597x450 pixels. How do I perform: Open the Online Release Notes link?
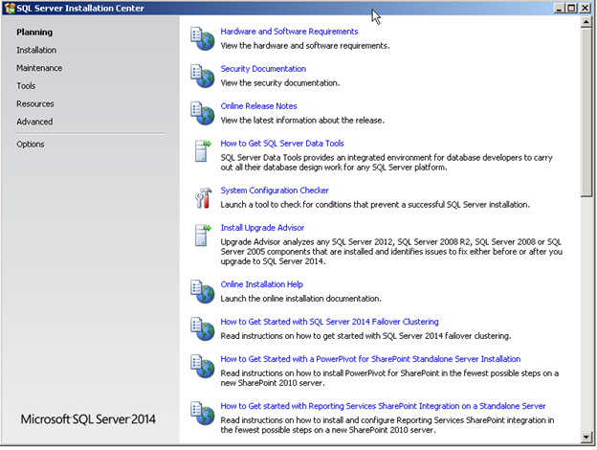(x=258, y=106)
